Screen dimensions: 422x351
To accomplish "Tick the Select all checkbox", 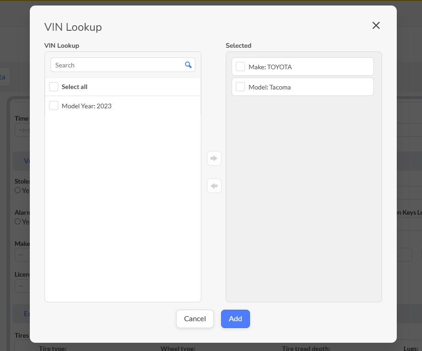I will point(54,87).
